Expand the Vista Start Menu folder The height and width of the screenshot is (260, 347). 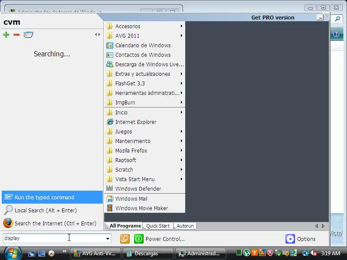[144, 179]
